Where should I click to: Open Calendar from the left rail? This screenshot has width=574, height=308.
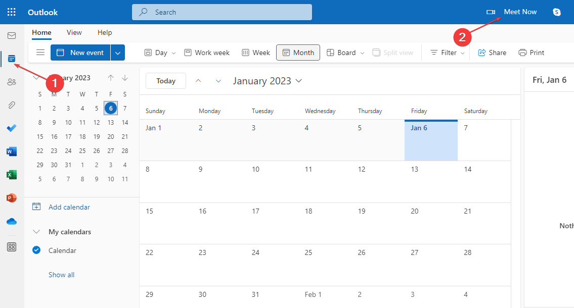pyautogui.click(x=12, y=59)
